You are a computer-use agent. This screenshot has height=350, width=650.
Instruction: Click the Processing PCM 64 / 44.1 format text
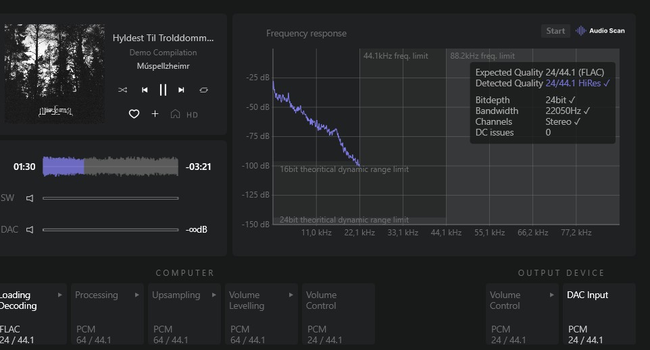click(x=94, y=334)
